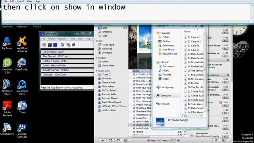This screenshot has height=143, width=254.
Task: Open the Icy Tower desktop shortcut
Action: (7, 43)
